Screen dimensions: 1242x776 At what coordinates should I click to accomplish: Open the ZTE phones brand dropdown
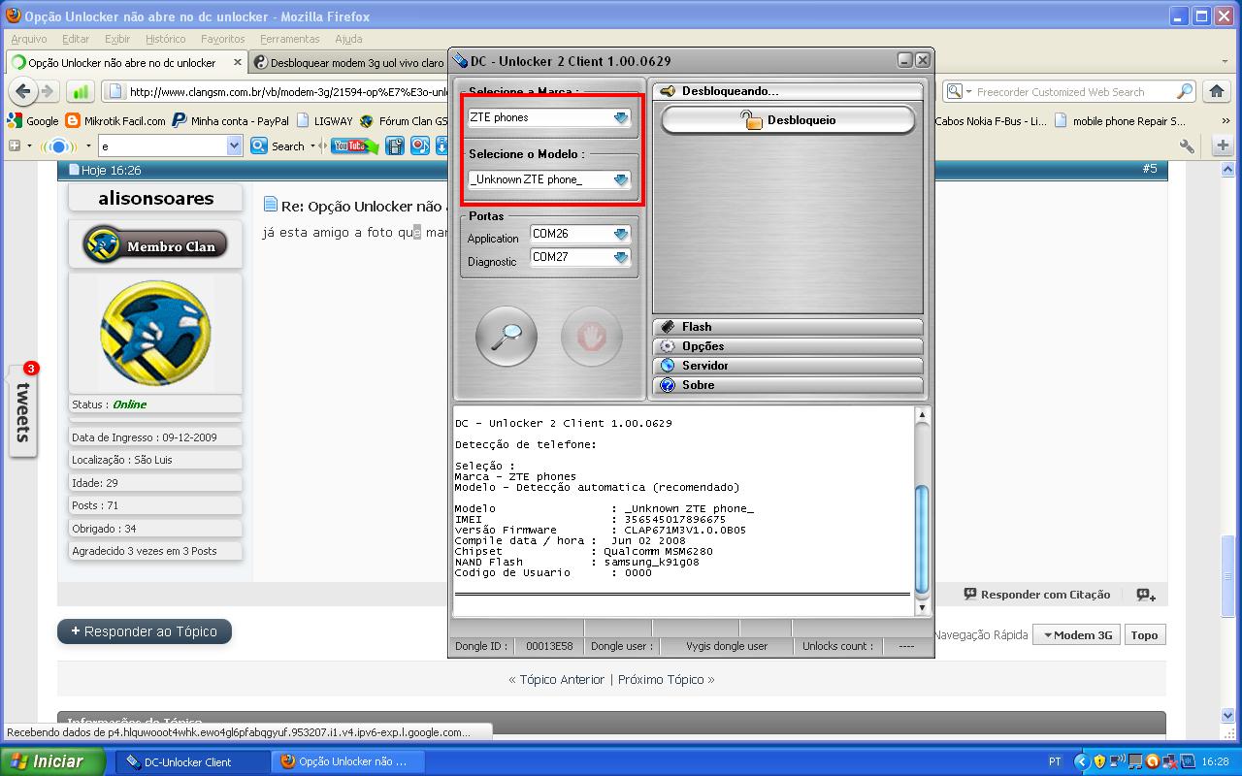tap(621, 117)
